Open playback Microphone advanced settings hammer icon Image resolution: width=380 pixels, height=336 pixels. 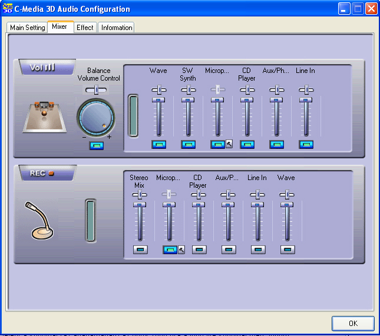click(229, 144)
